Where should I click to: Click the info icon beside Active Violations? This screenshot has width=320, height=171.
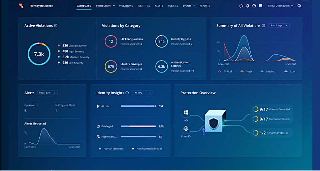56,26
